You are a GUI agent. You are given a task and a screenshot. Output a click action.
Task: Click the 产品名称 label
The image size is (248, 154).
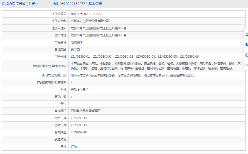click(x=61, y=42)
